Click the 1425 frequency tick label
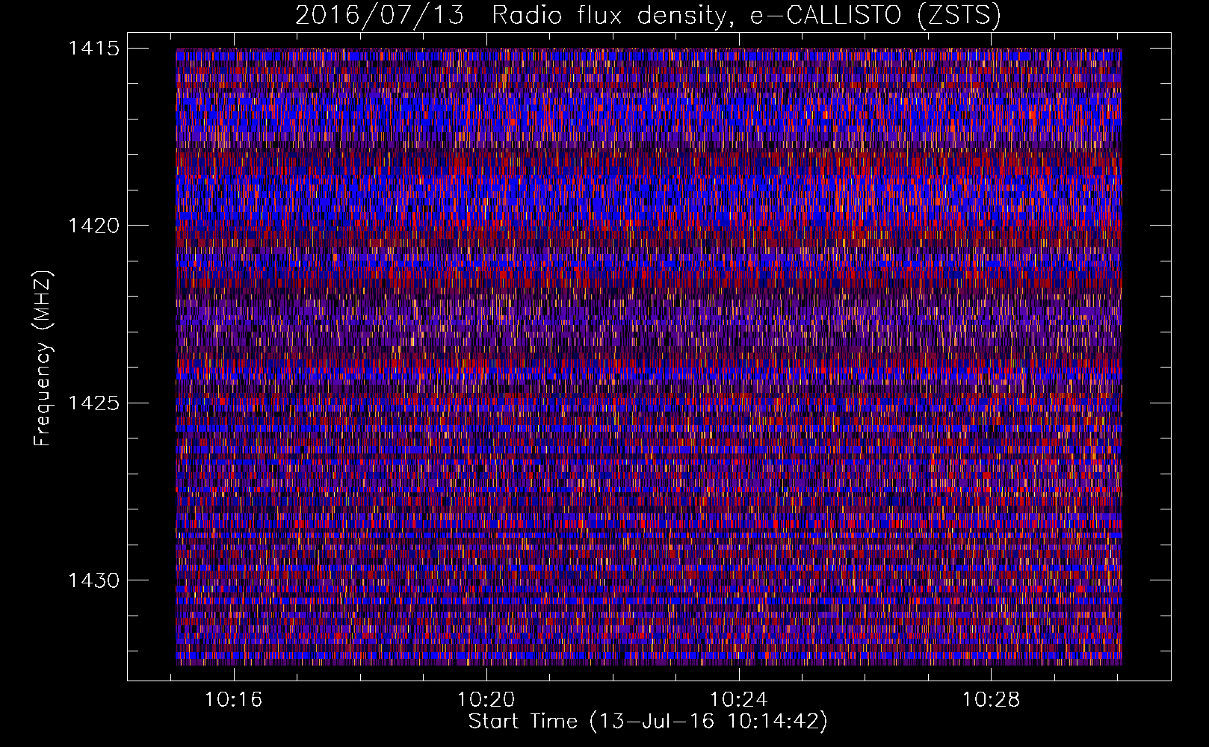 click(x=93, y=403)
